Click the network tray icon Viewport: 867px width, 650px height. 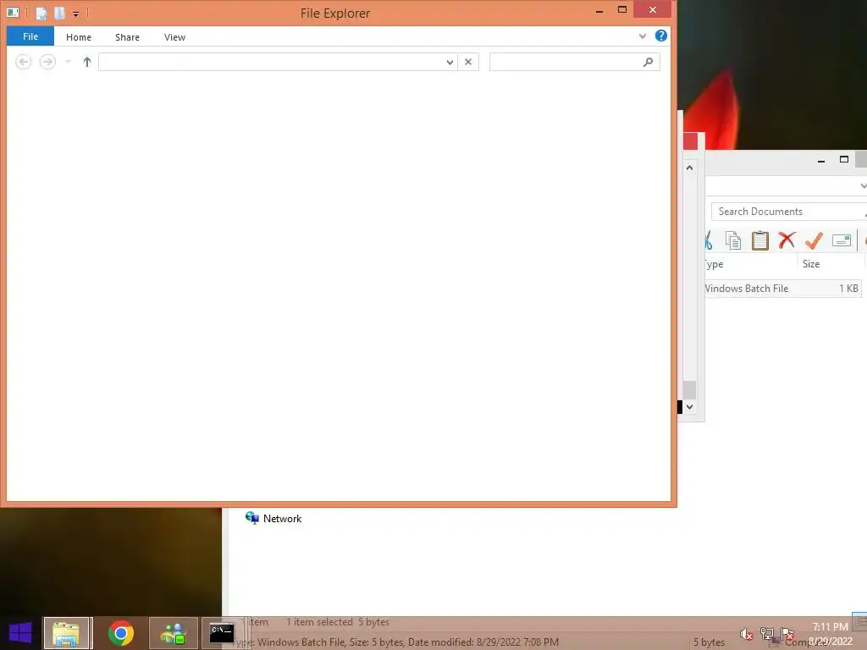coord(766,634)
